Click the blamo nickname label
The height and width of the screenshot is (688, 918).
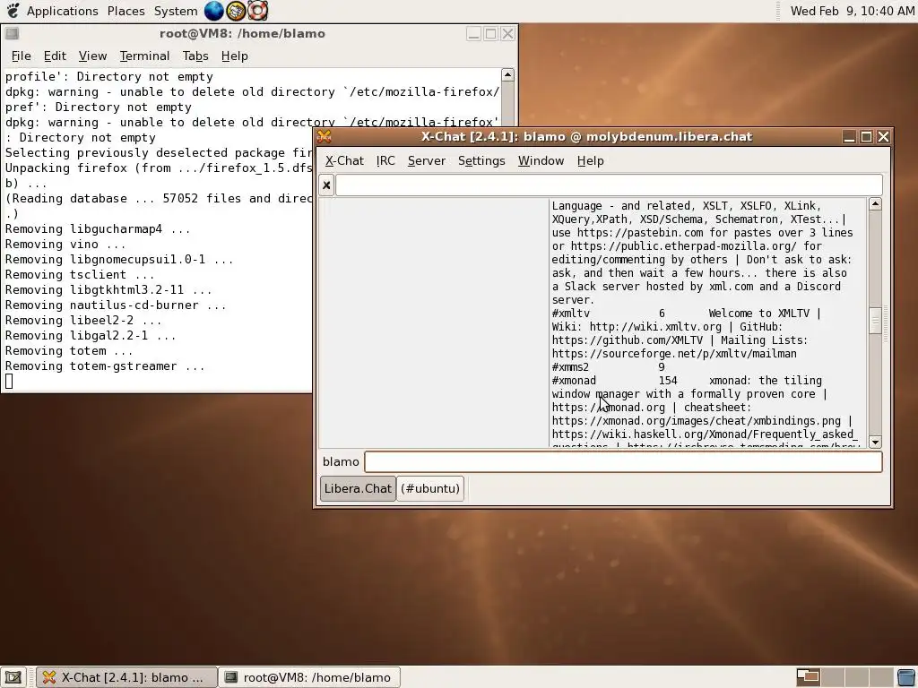(341, 461)
